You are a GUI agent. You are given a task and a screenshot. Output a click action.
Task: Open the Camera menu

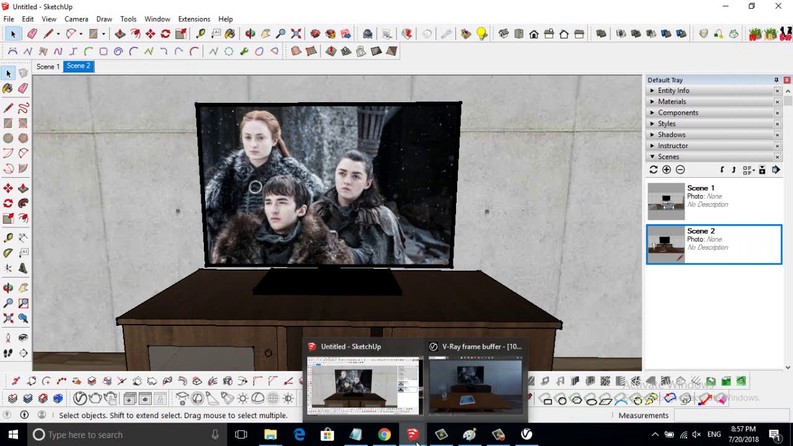click(x=76, y=19)
